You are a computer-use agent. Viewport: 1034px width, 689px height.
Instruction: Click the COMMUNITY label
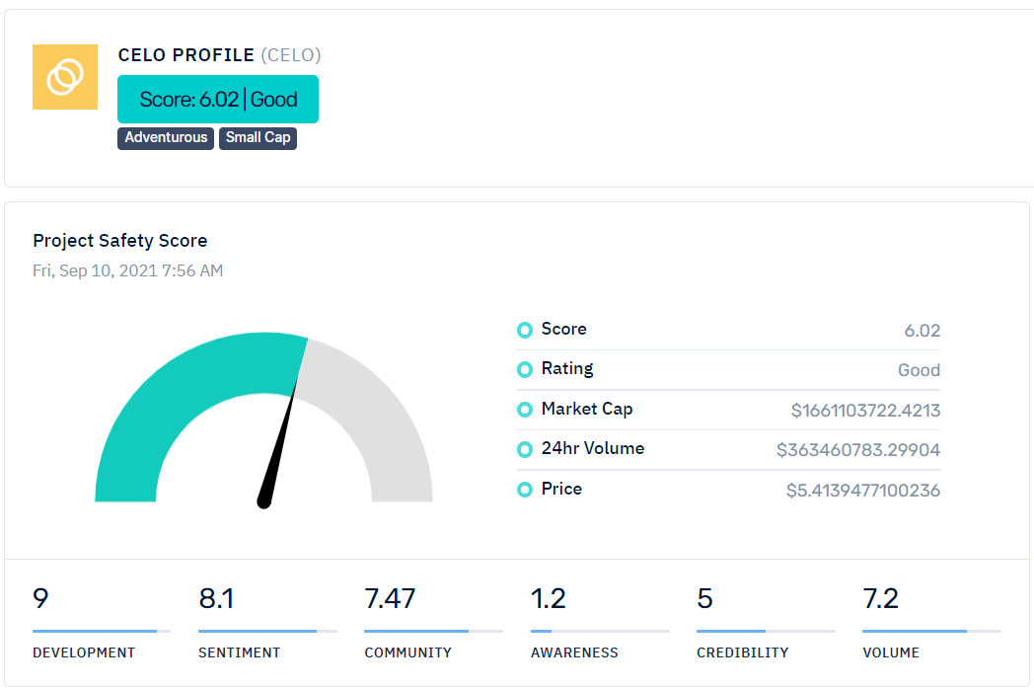point(408,652)
